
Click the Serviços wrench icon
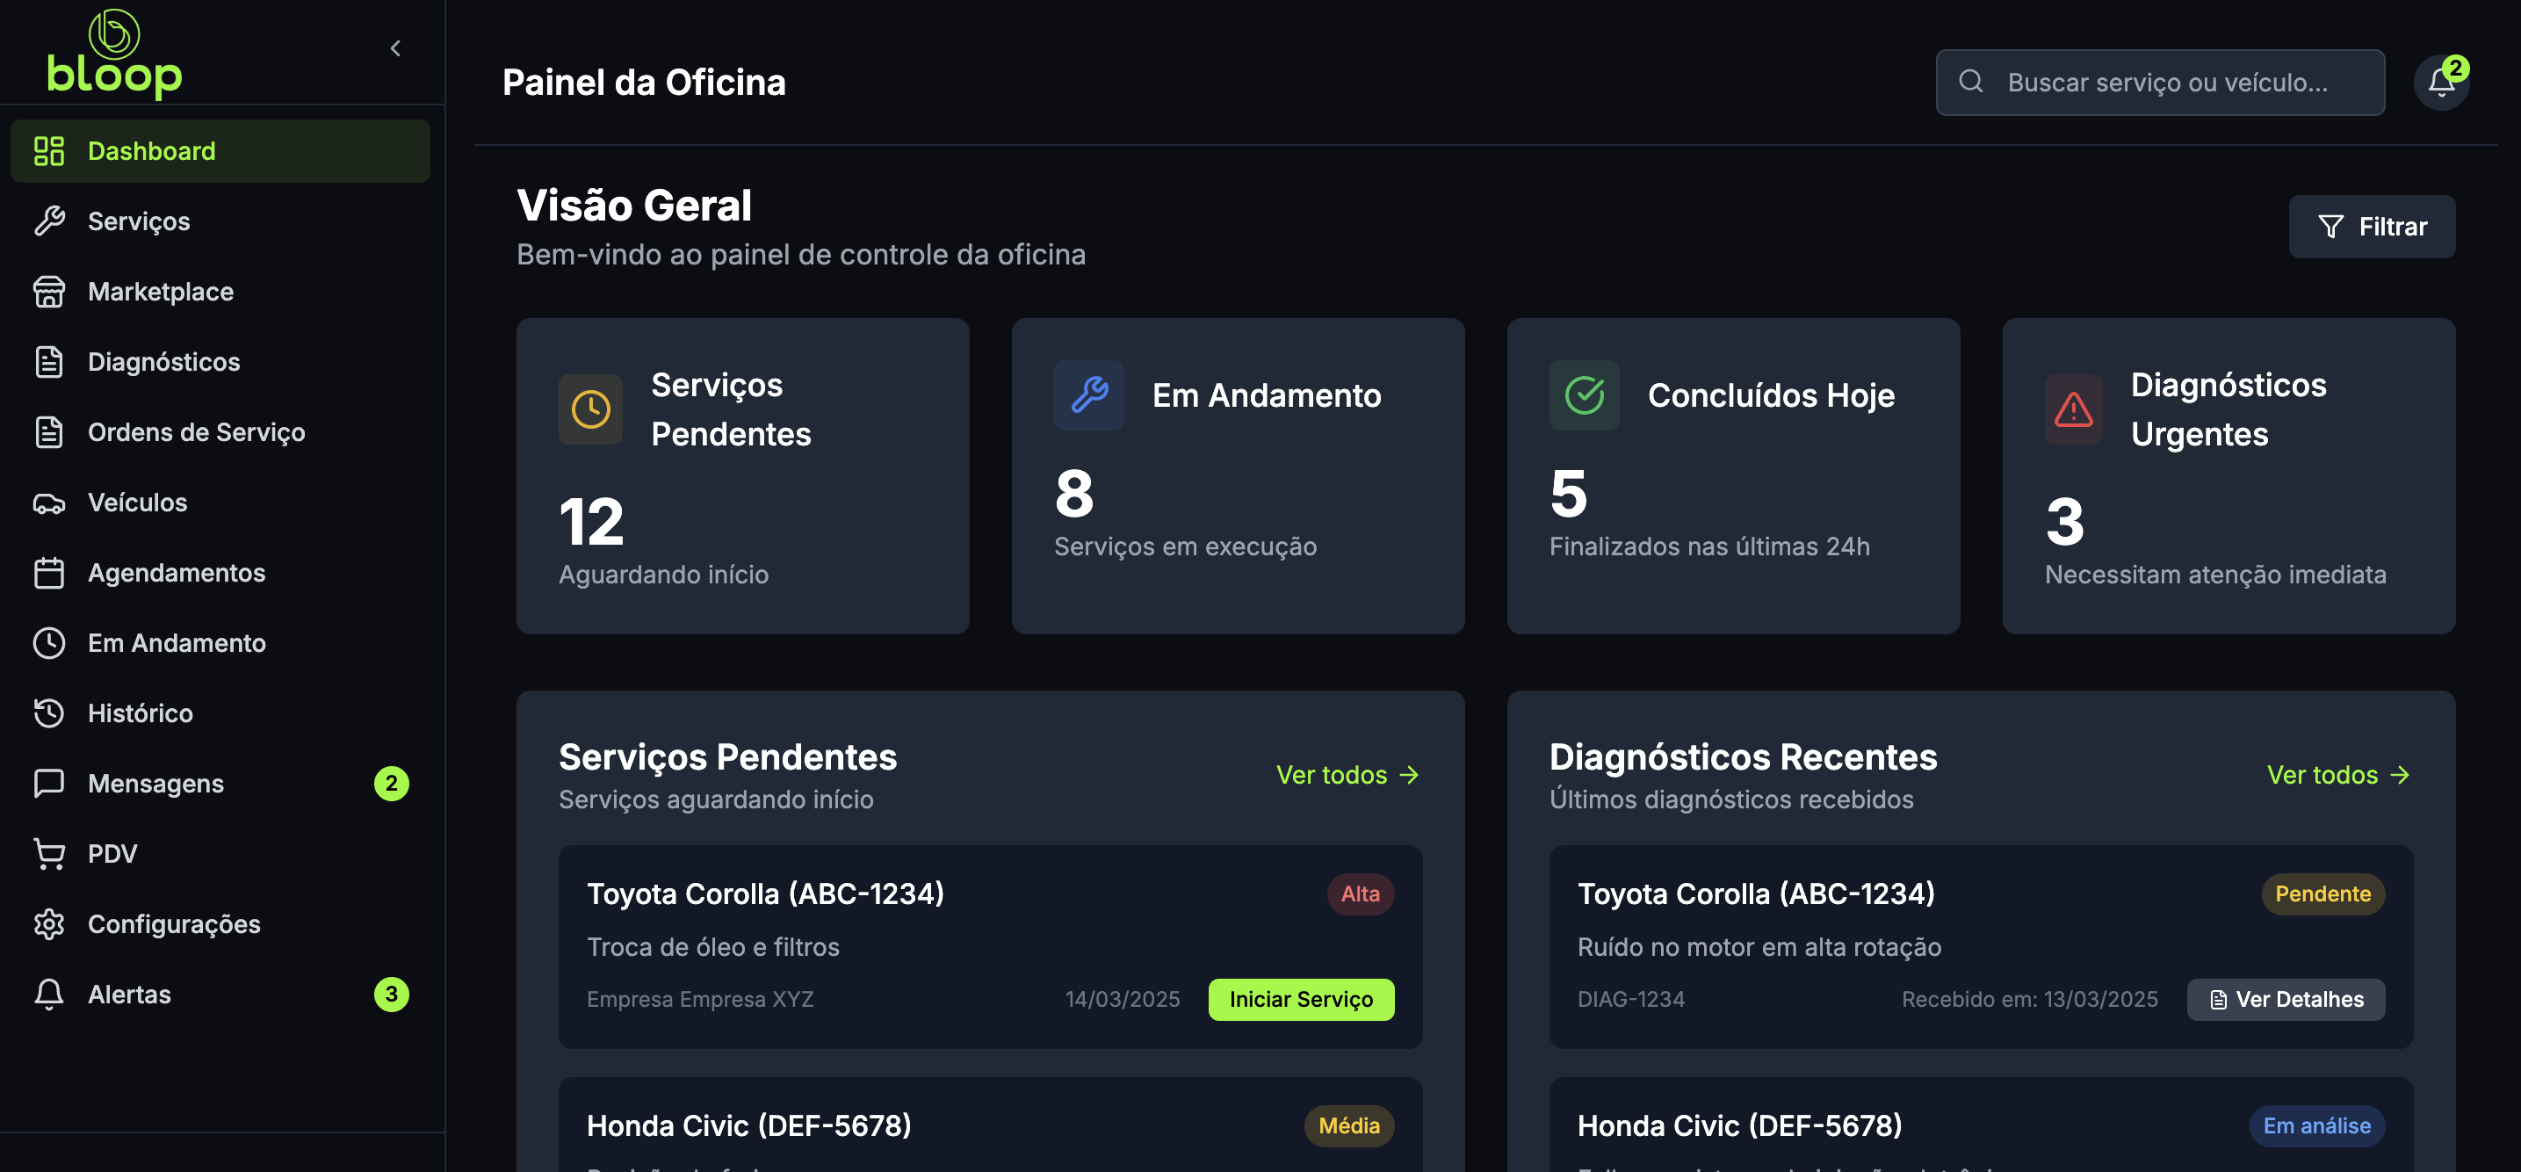(49, 221)
